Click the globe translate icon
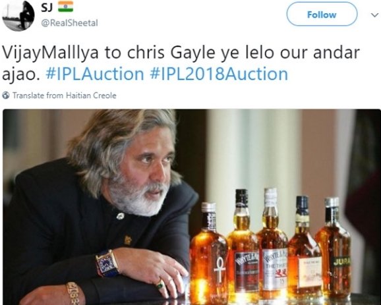 [x=6, y=96]
